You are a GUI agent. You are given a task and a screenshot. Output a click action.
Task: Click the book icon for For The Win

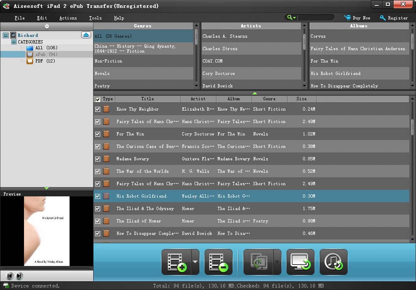click(106, 134)
